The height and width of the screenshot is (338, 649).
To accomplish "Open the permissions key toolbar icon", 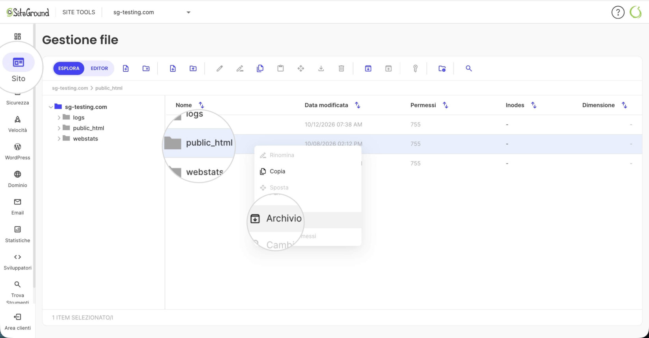I will click(x=415, y=69).
